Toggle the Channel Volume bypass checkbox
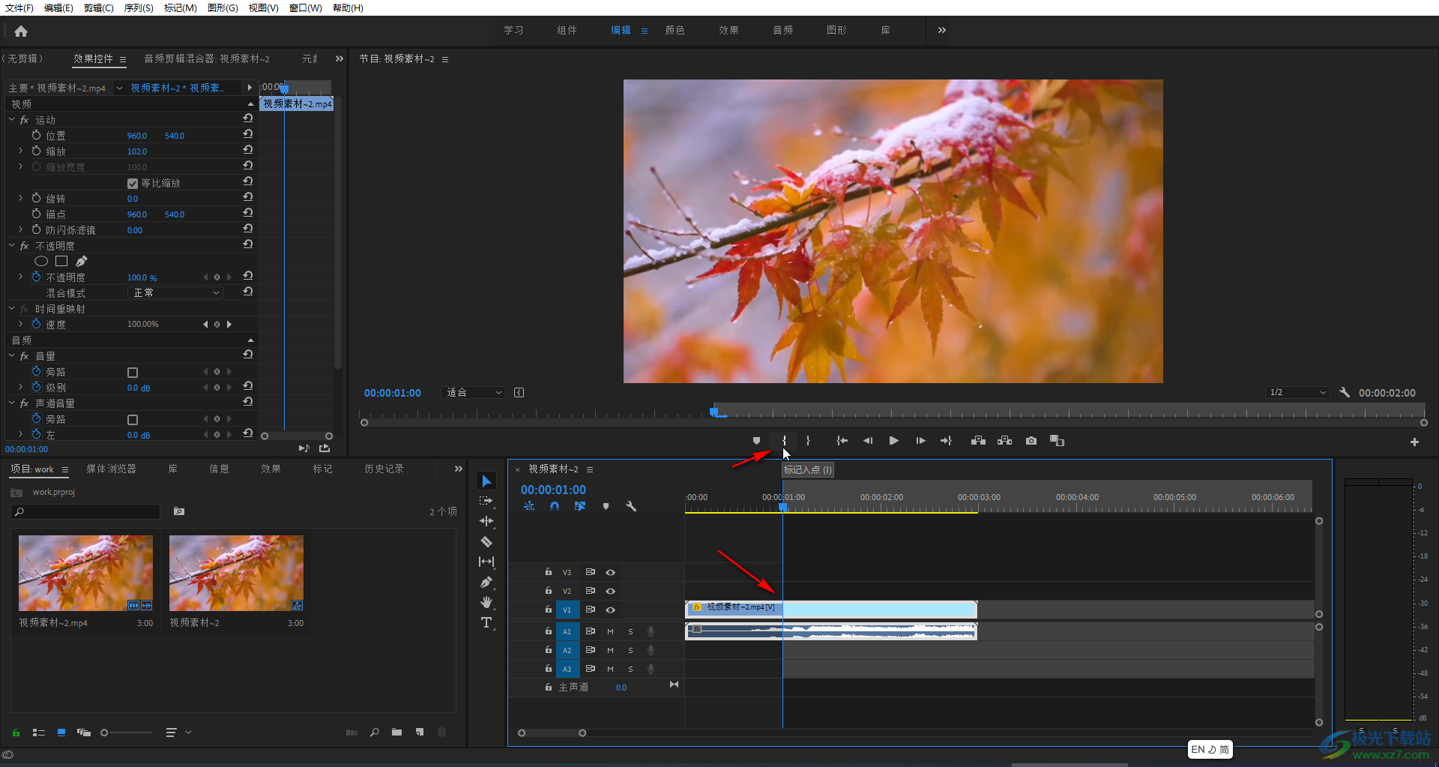The height and width of the screenshot is (767, 1439). click(133, 419)
